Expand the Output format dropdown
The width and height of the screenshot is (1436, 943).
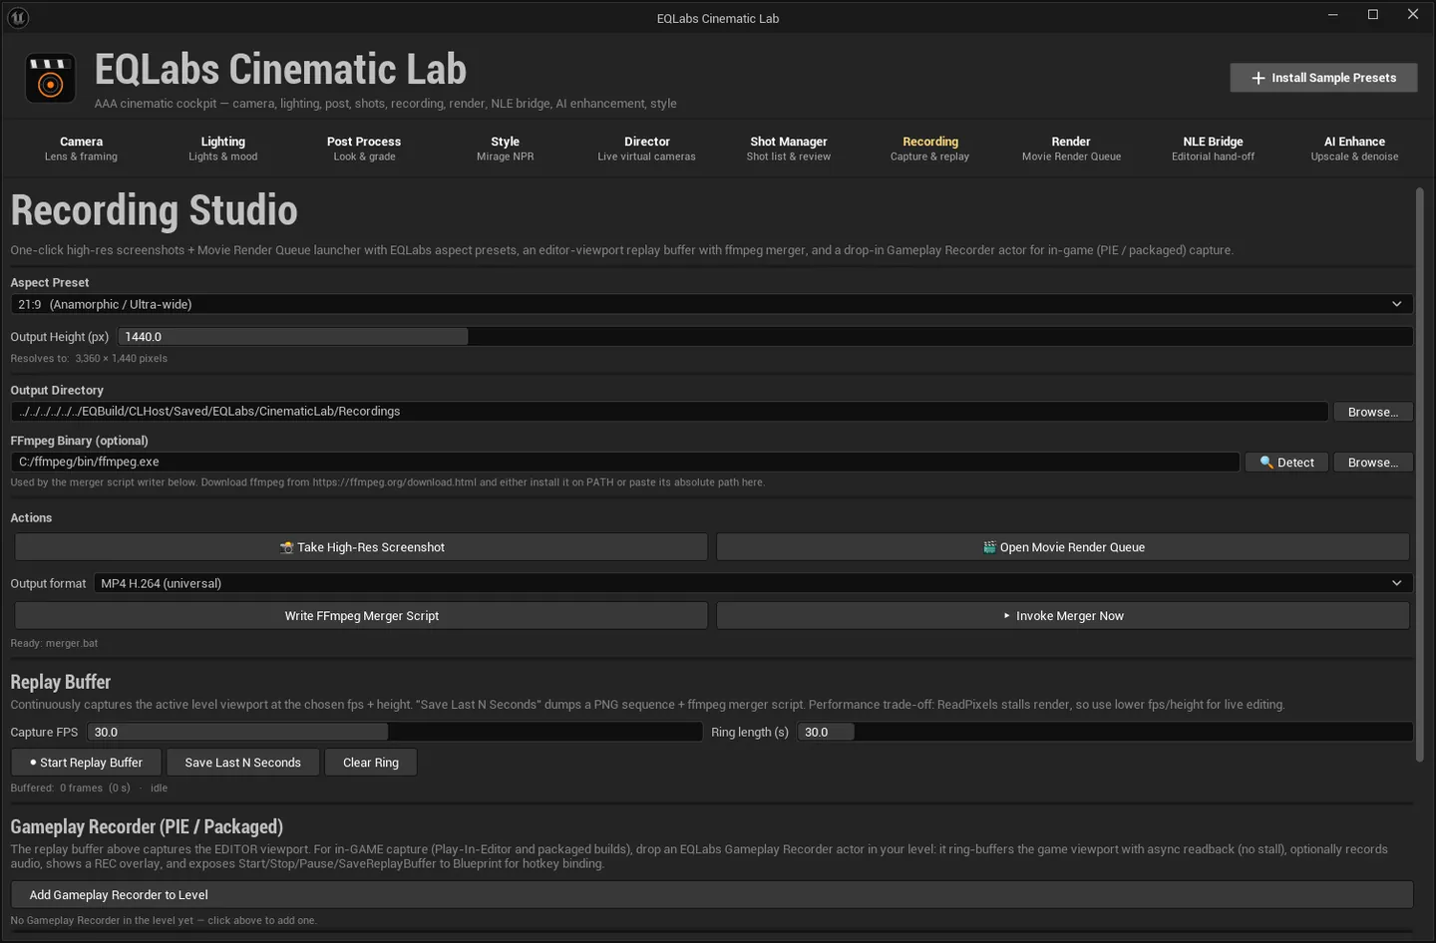click(x=753, y=583)
